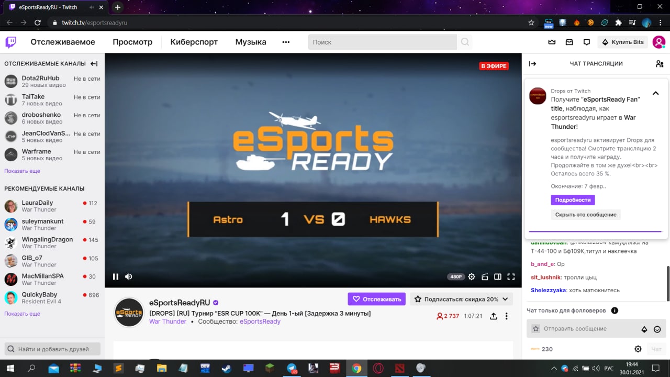Open the user avatar menu
Viewport: 670px width, 377px height.
[x=658, y=42]
